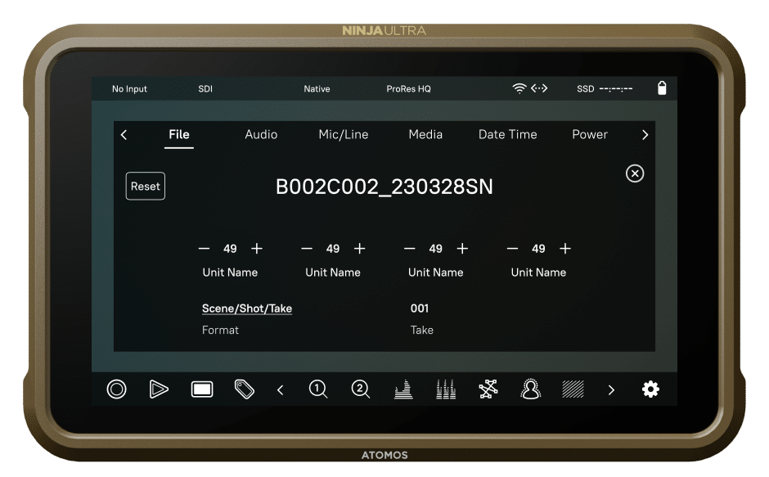
Task: Activate the 1x zoom magnifier
Action: 318,389
